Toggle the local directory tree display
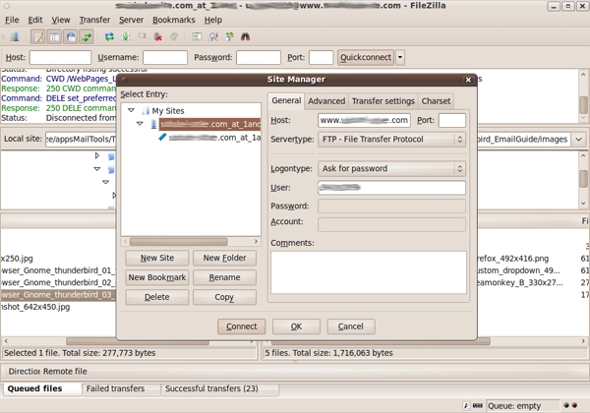 (54, 36)
